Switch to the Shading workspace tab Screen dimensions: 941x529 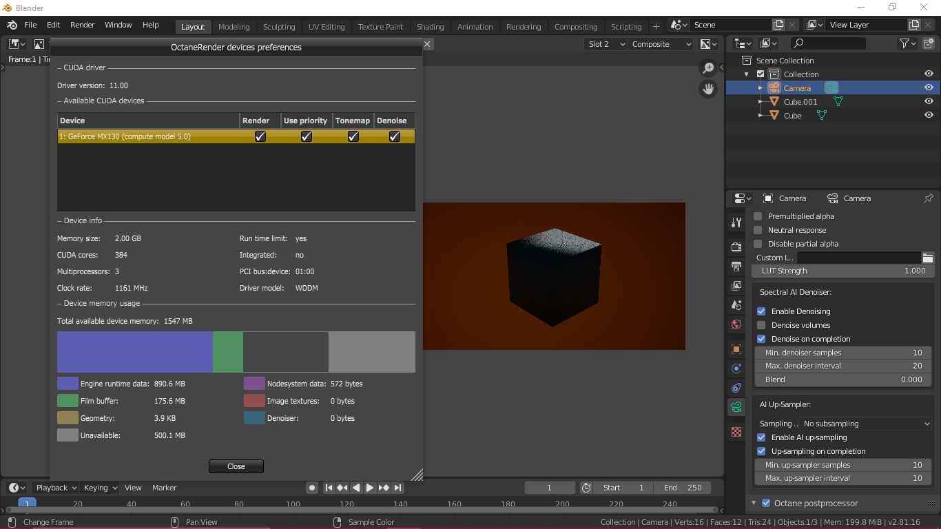[431, 27]
